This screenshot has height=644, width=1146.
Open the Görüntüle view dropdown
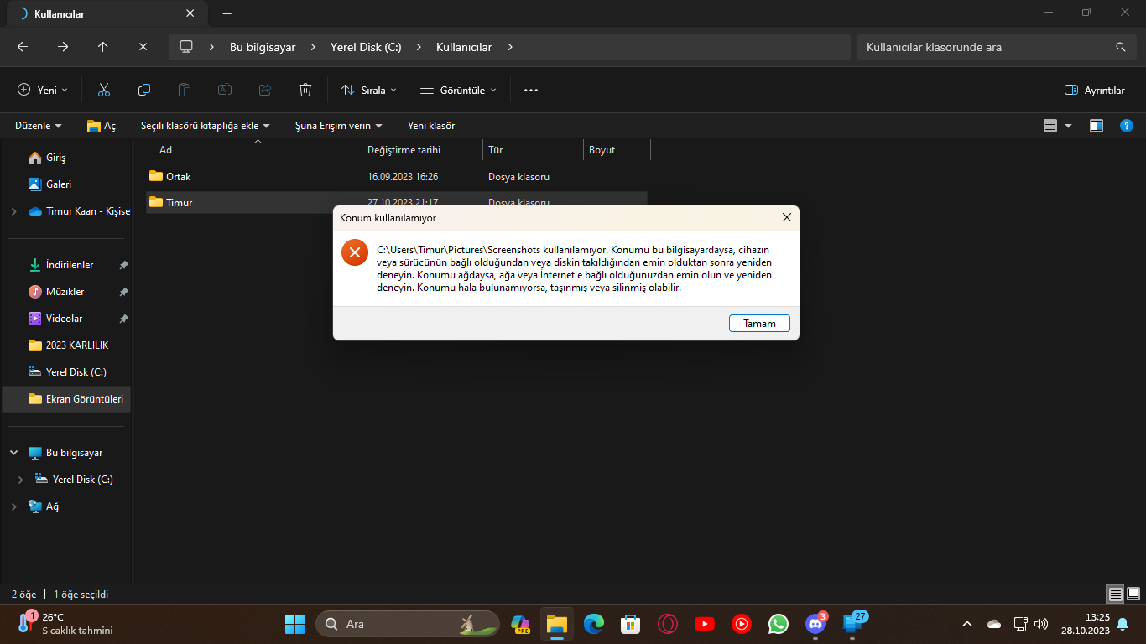(458, 90)
